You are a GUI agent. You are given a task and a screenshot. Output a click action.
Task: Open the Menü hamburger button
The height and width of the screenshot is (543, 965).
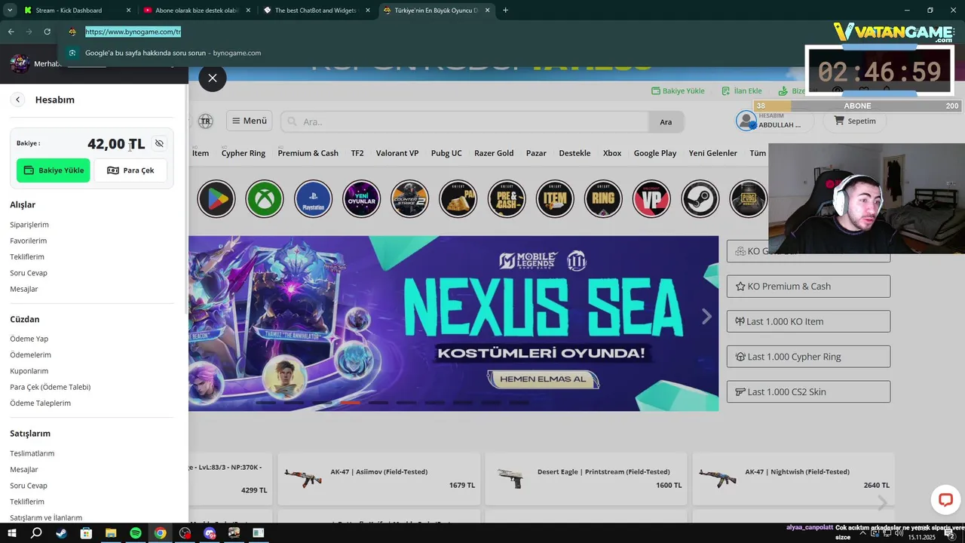tap(249, 121)
